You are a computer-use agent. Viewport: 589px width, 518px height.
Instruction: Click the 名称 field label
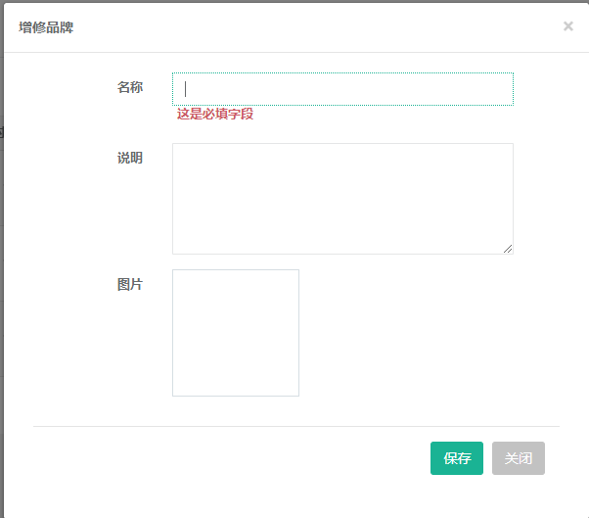[130, 87]
